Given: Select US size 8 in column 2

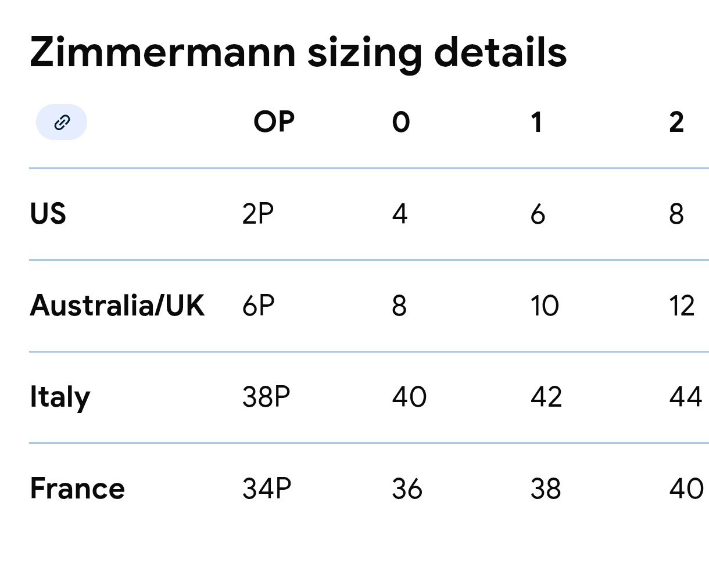Looking at the screenshot, I should pyautogui.click(x=676, y=213).
